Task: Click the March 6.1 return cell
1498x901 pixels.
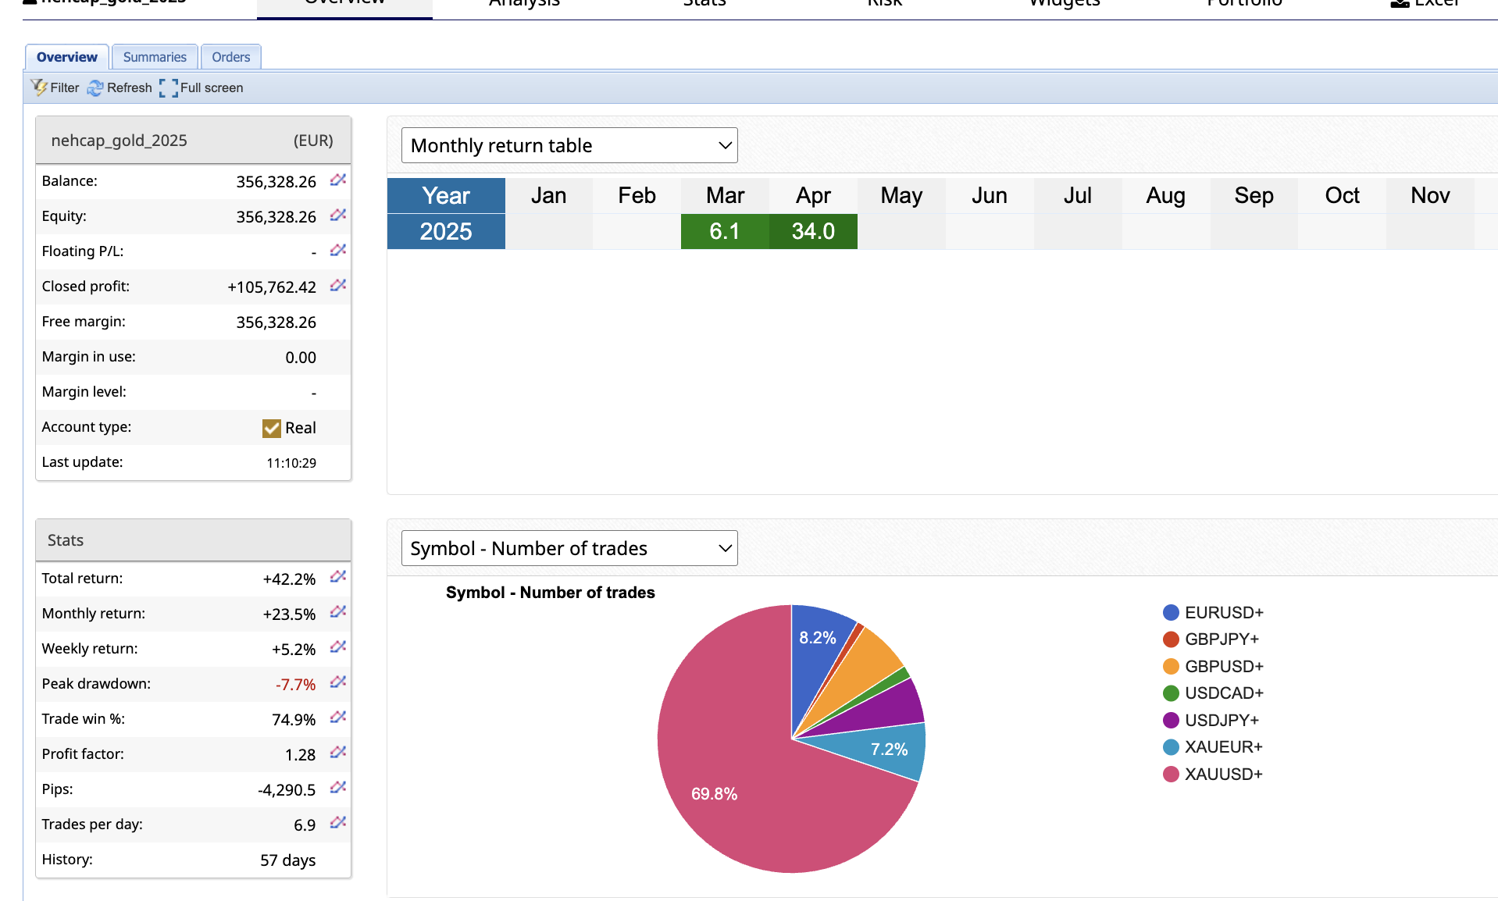Action: (x=725, y=231)
